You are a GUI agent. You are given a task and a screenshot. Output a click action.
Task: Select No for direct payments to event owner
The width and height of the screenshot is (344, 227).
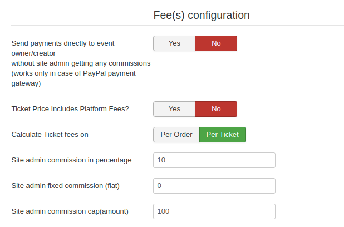click(x=216, y=43)
